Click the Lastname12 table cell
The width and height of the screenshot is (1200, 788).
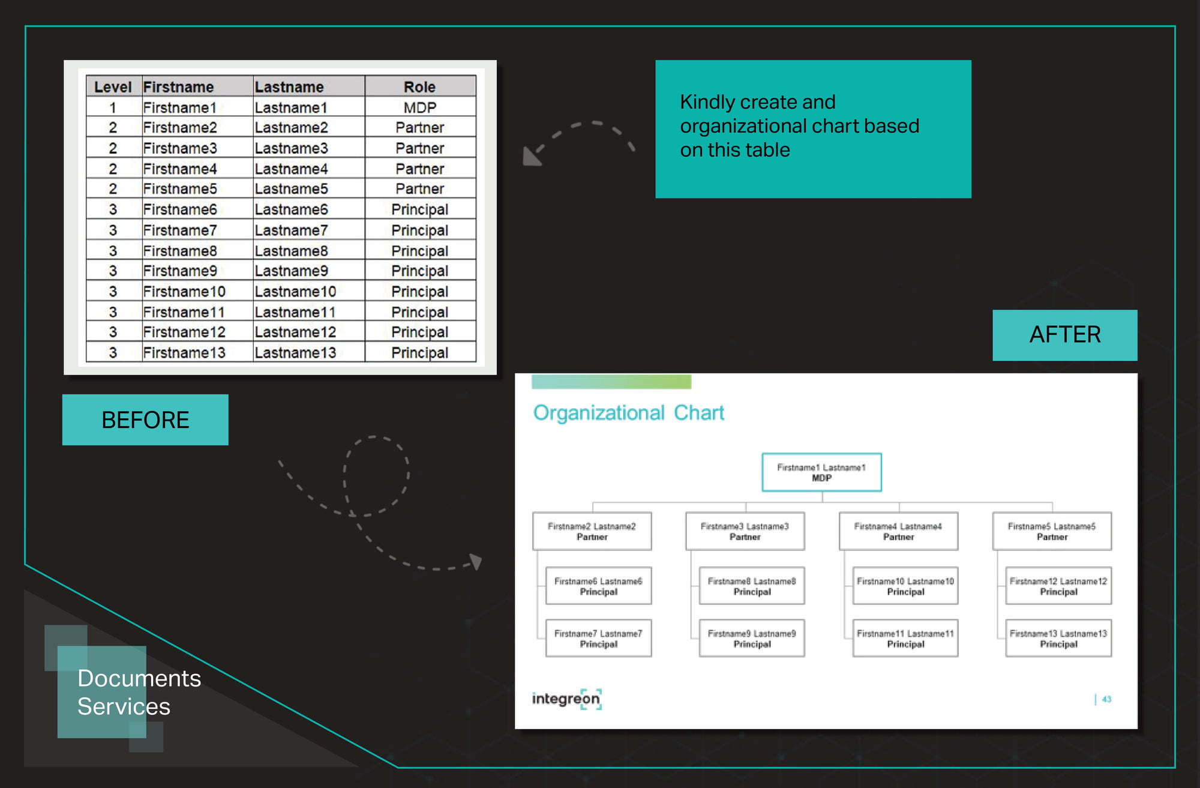309,332
